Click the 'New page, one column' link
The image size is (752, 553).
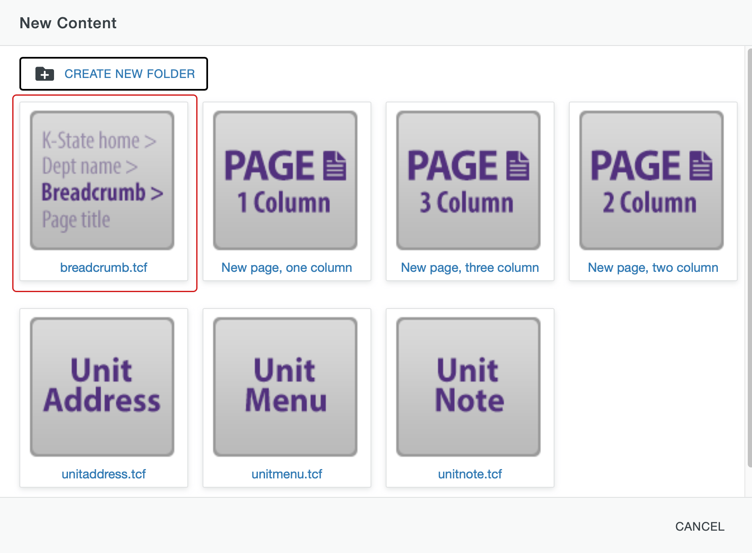(x=287, y=268)
